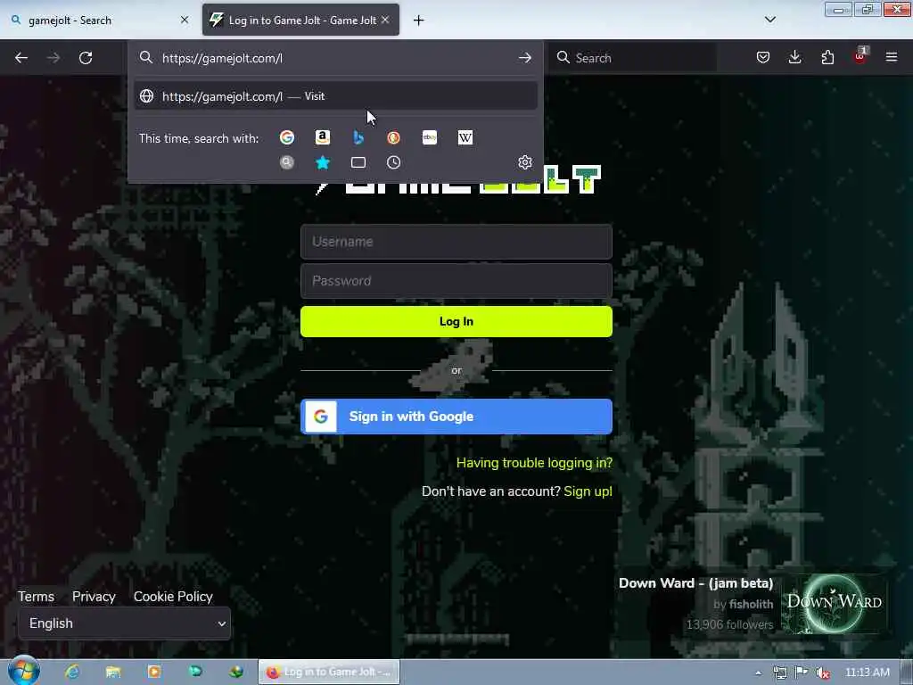Viewport: 913px width, 685px height.
Task: Select the grey magnifier search engine icon
Action: [x=287, y=162]
